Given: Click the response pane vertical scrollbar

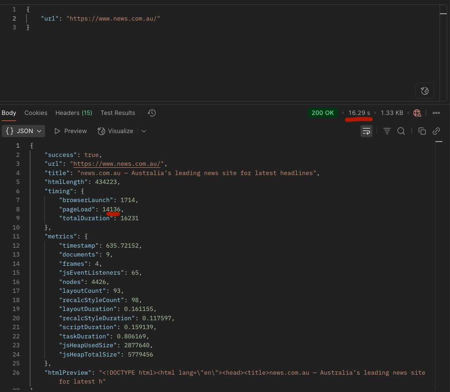Looking at the screenshot, I should click(x=439, y=265).
